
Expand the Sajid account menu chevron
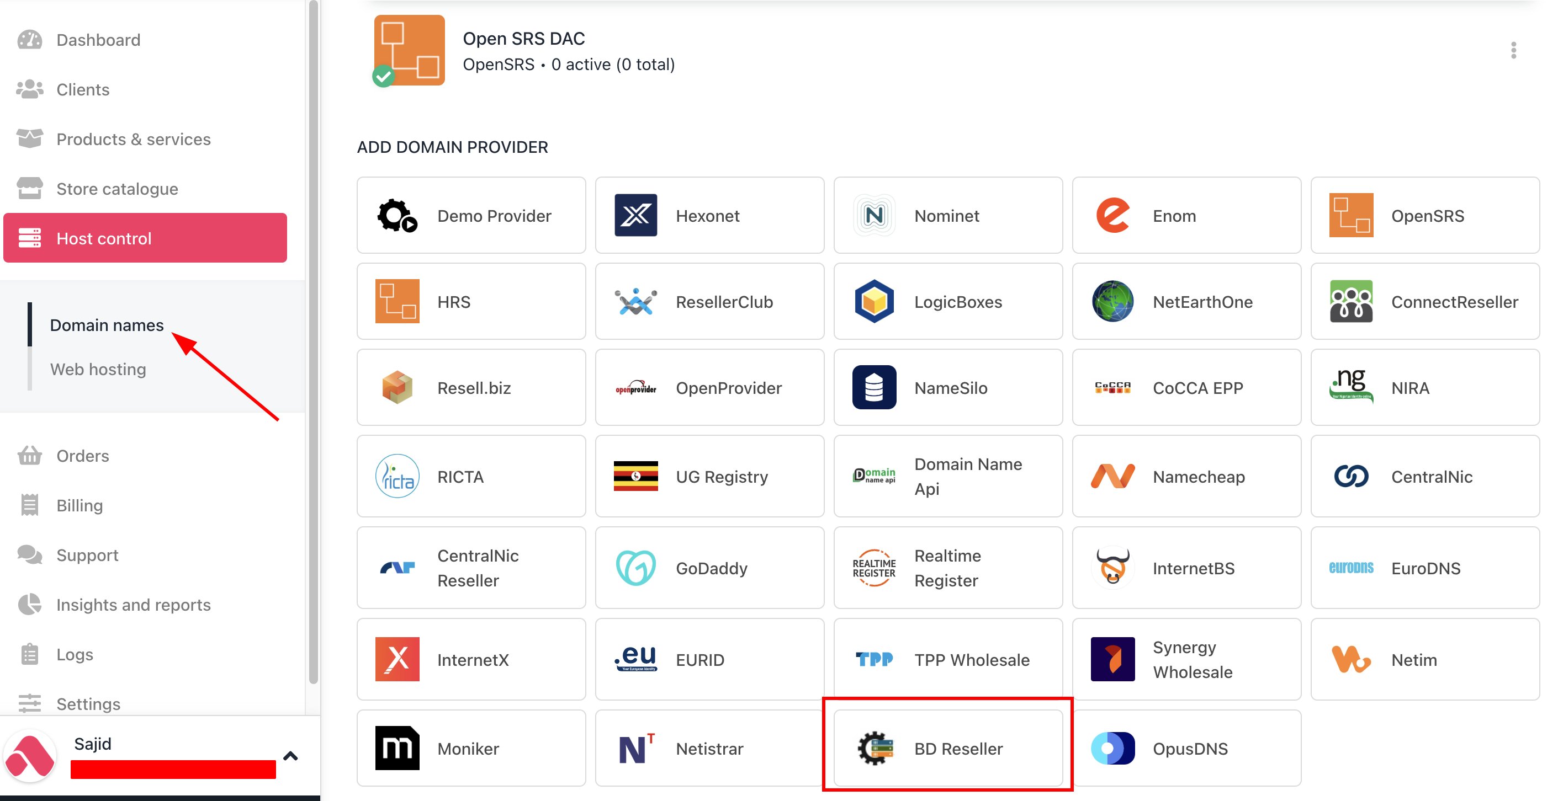(x=290, y=756)
